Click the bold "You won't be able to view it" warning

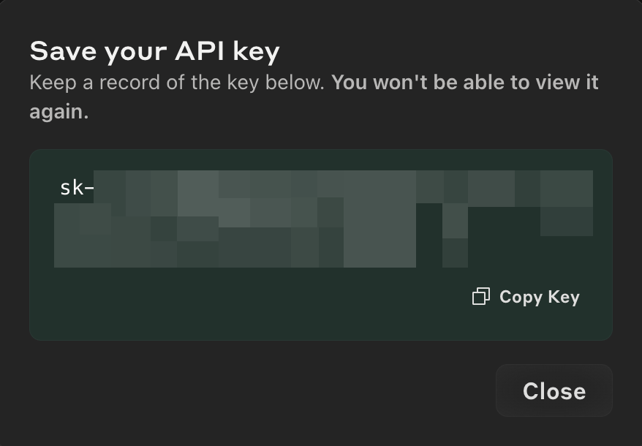coord(465,83)
